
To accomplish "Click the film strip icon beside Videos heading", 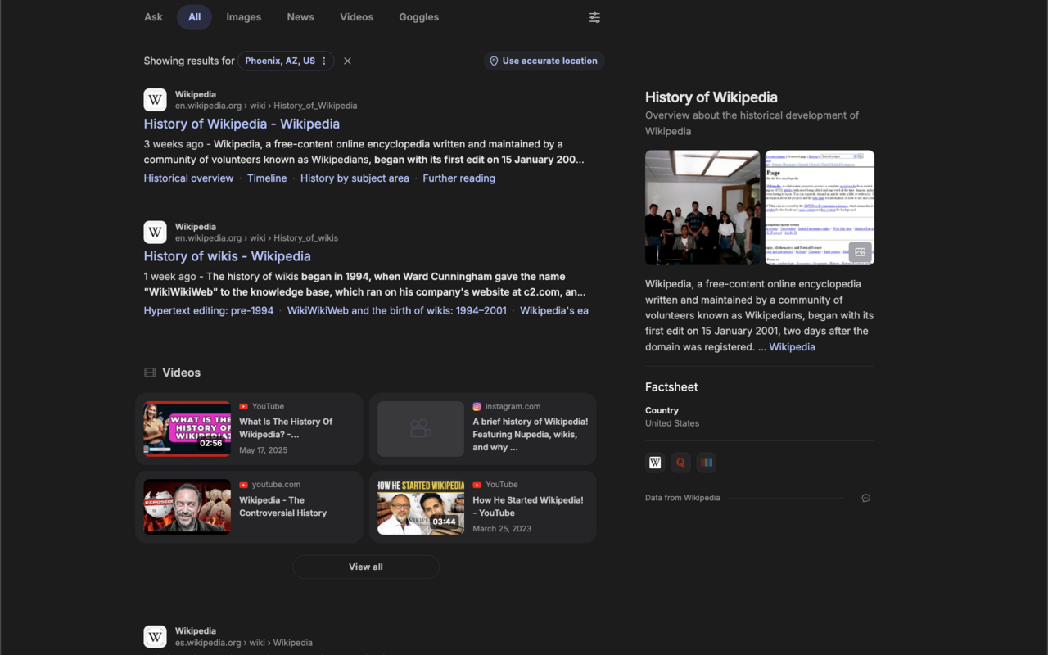I will 150,373.
